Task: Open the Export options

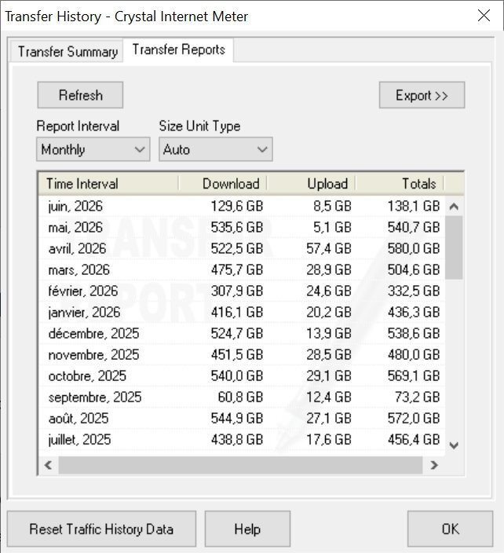Action: pyautogui.click(x=422, y=95)
